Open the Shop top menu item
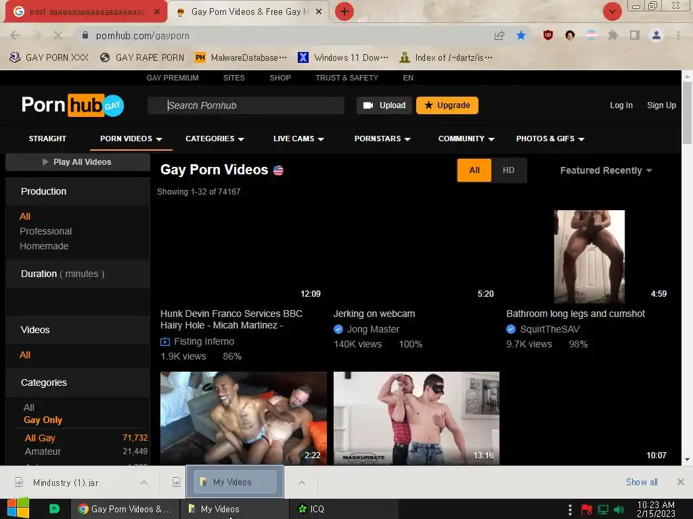Screen dimensions: 693x519 [280, 78]
